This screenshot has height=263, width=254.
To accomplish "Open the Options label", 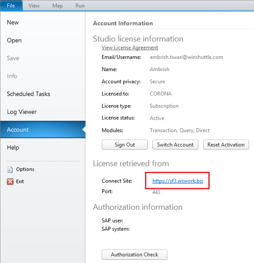I will (25, 169).
